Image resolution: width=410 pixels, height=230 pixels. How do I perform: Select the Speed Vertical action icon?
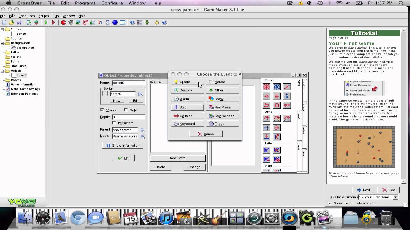tap(277, 96)
